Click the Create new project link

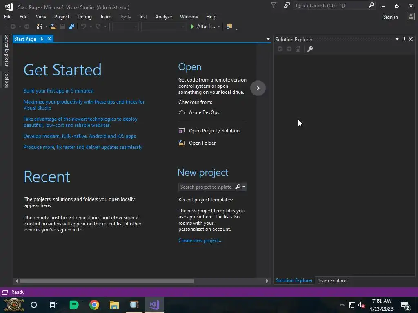click(200, 240)
